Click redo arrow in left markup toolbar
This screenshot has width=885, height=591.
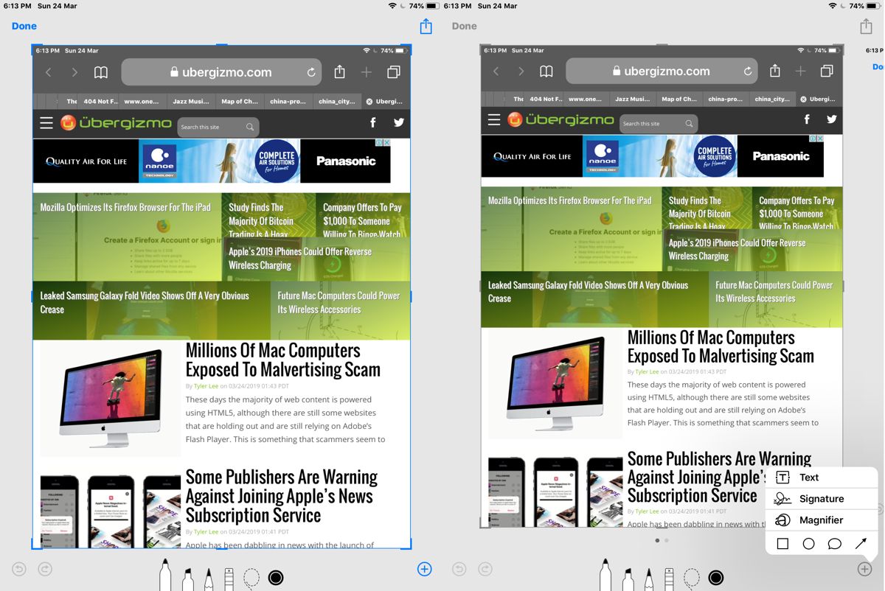coord(45,569)
